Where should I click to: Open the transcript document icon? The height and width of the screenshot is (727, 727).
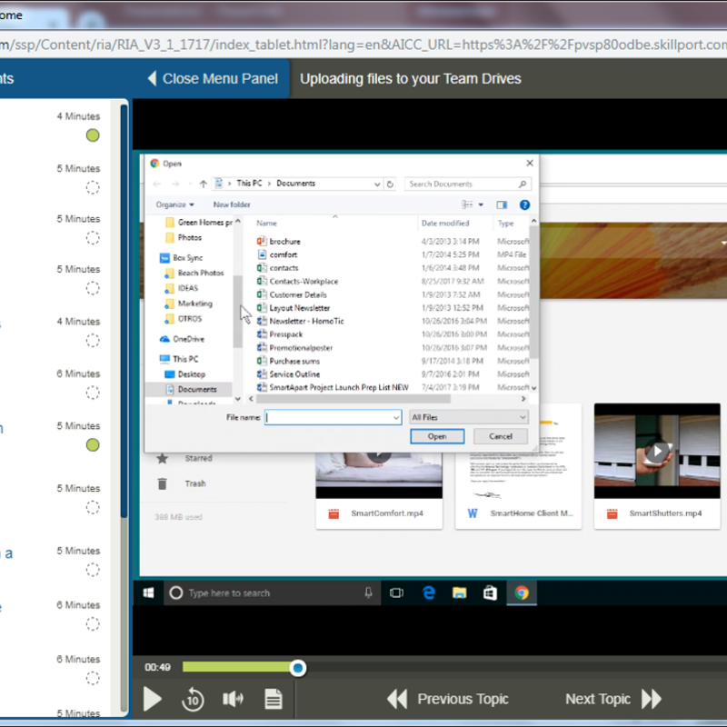(x=274, y=699)
